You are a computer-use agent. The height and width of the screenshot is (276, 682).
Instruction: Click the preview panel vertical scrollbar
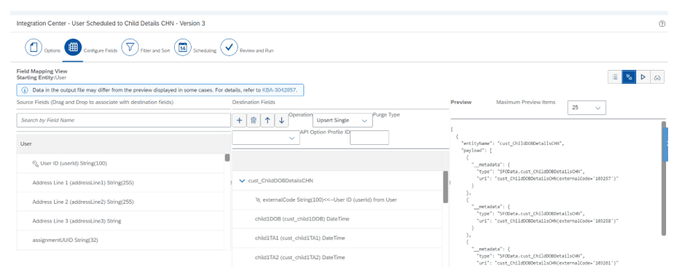[x=664, y=178]
